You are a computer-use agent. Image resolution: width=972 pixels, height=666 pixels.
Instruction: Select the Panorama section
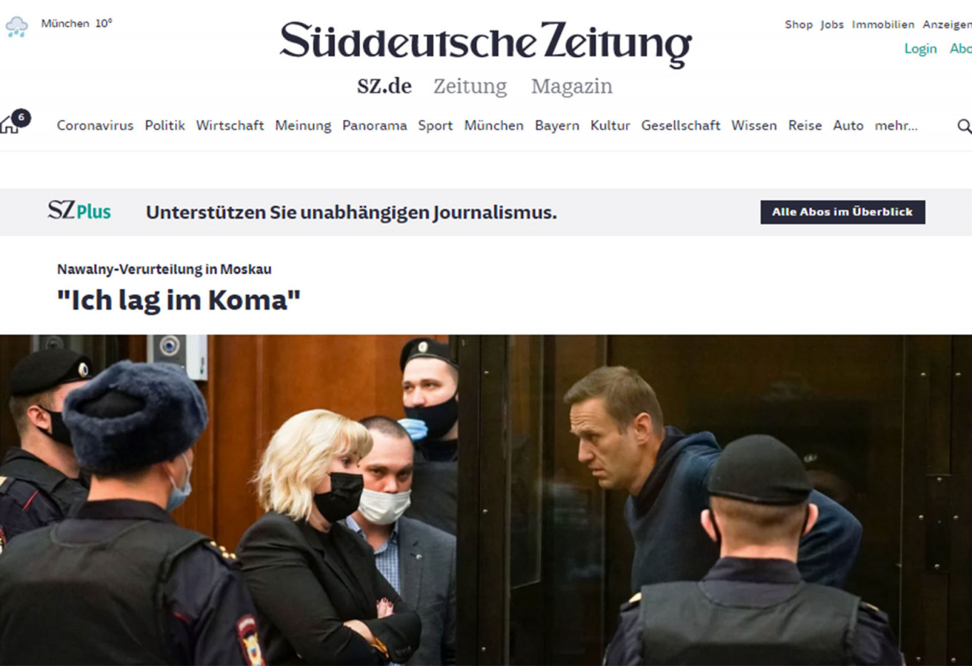point(375,126)
